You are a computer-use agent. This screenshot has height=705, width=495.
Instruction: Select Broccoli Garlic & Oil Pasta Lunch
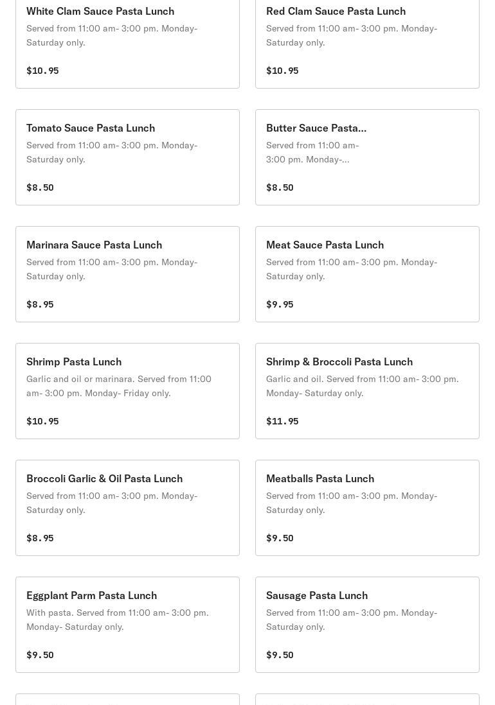click(127, 508)
